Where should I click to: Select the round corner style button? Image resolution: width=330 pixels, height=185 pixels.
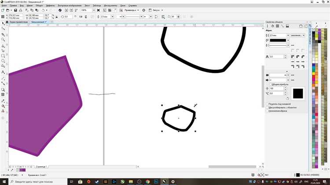pos(297,57)
